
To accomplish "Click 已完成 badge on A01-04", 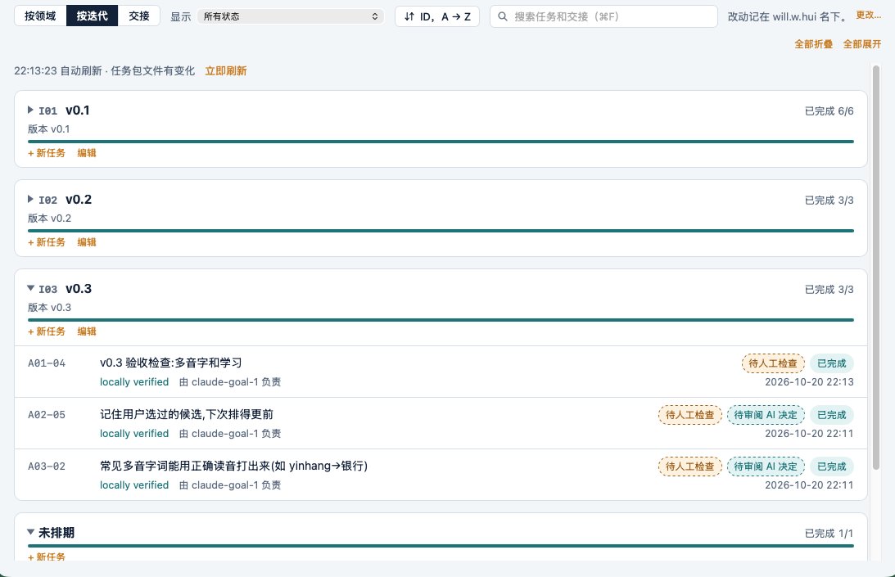I will click(x=832, y=363).
